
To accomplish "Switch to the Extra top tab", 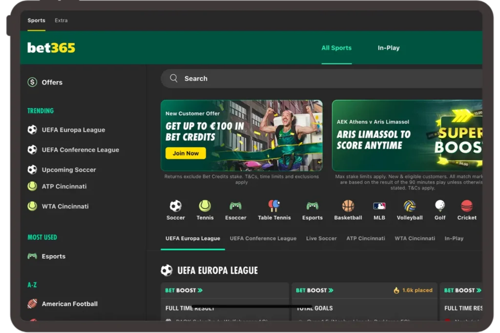I will click(x=61, y=21).
